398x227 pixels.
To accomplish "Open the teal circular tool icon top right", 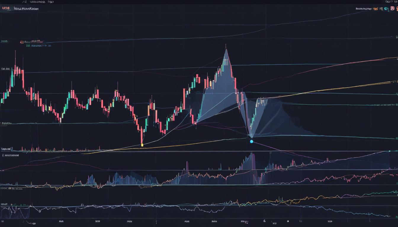I will (386, 9).
